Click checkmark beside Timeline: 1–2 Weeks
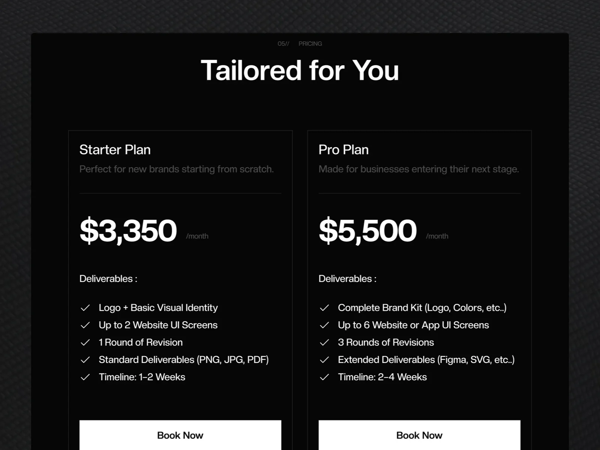600x450 pixels. tap(85, 377)
